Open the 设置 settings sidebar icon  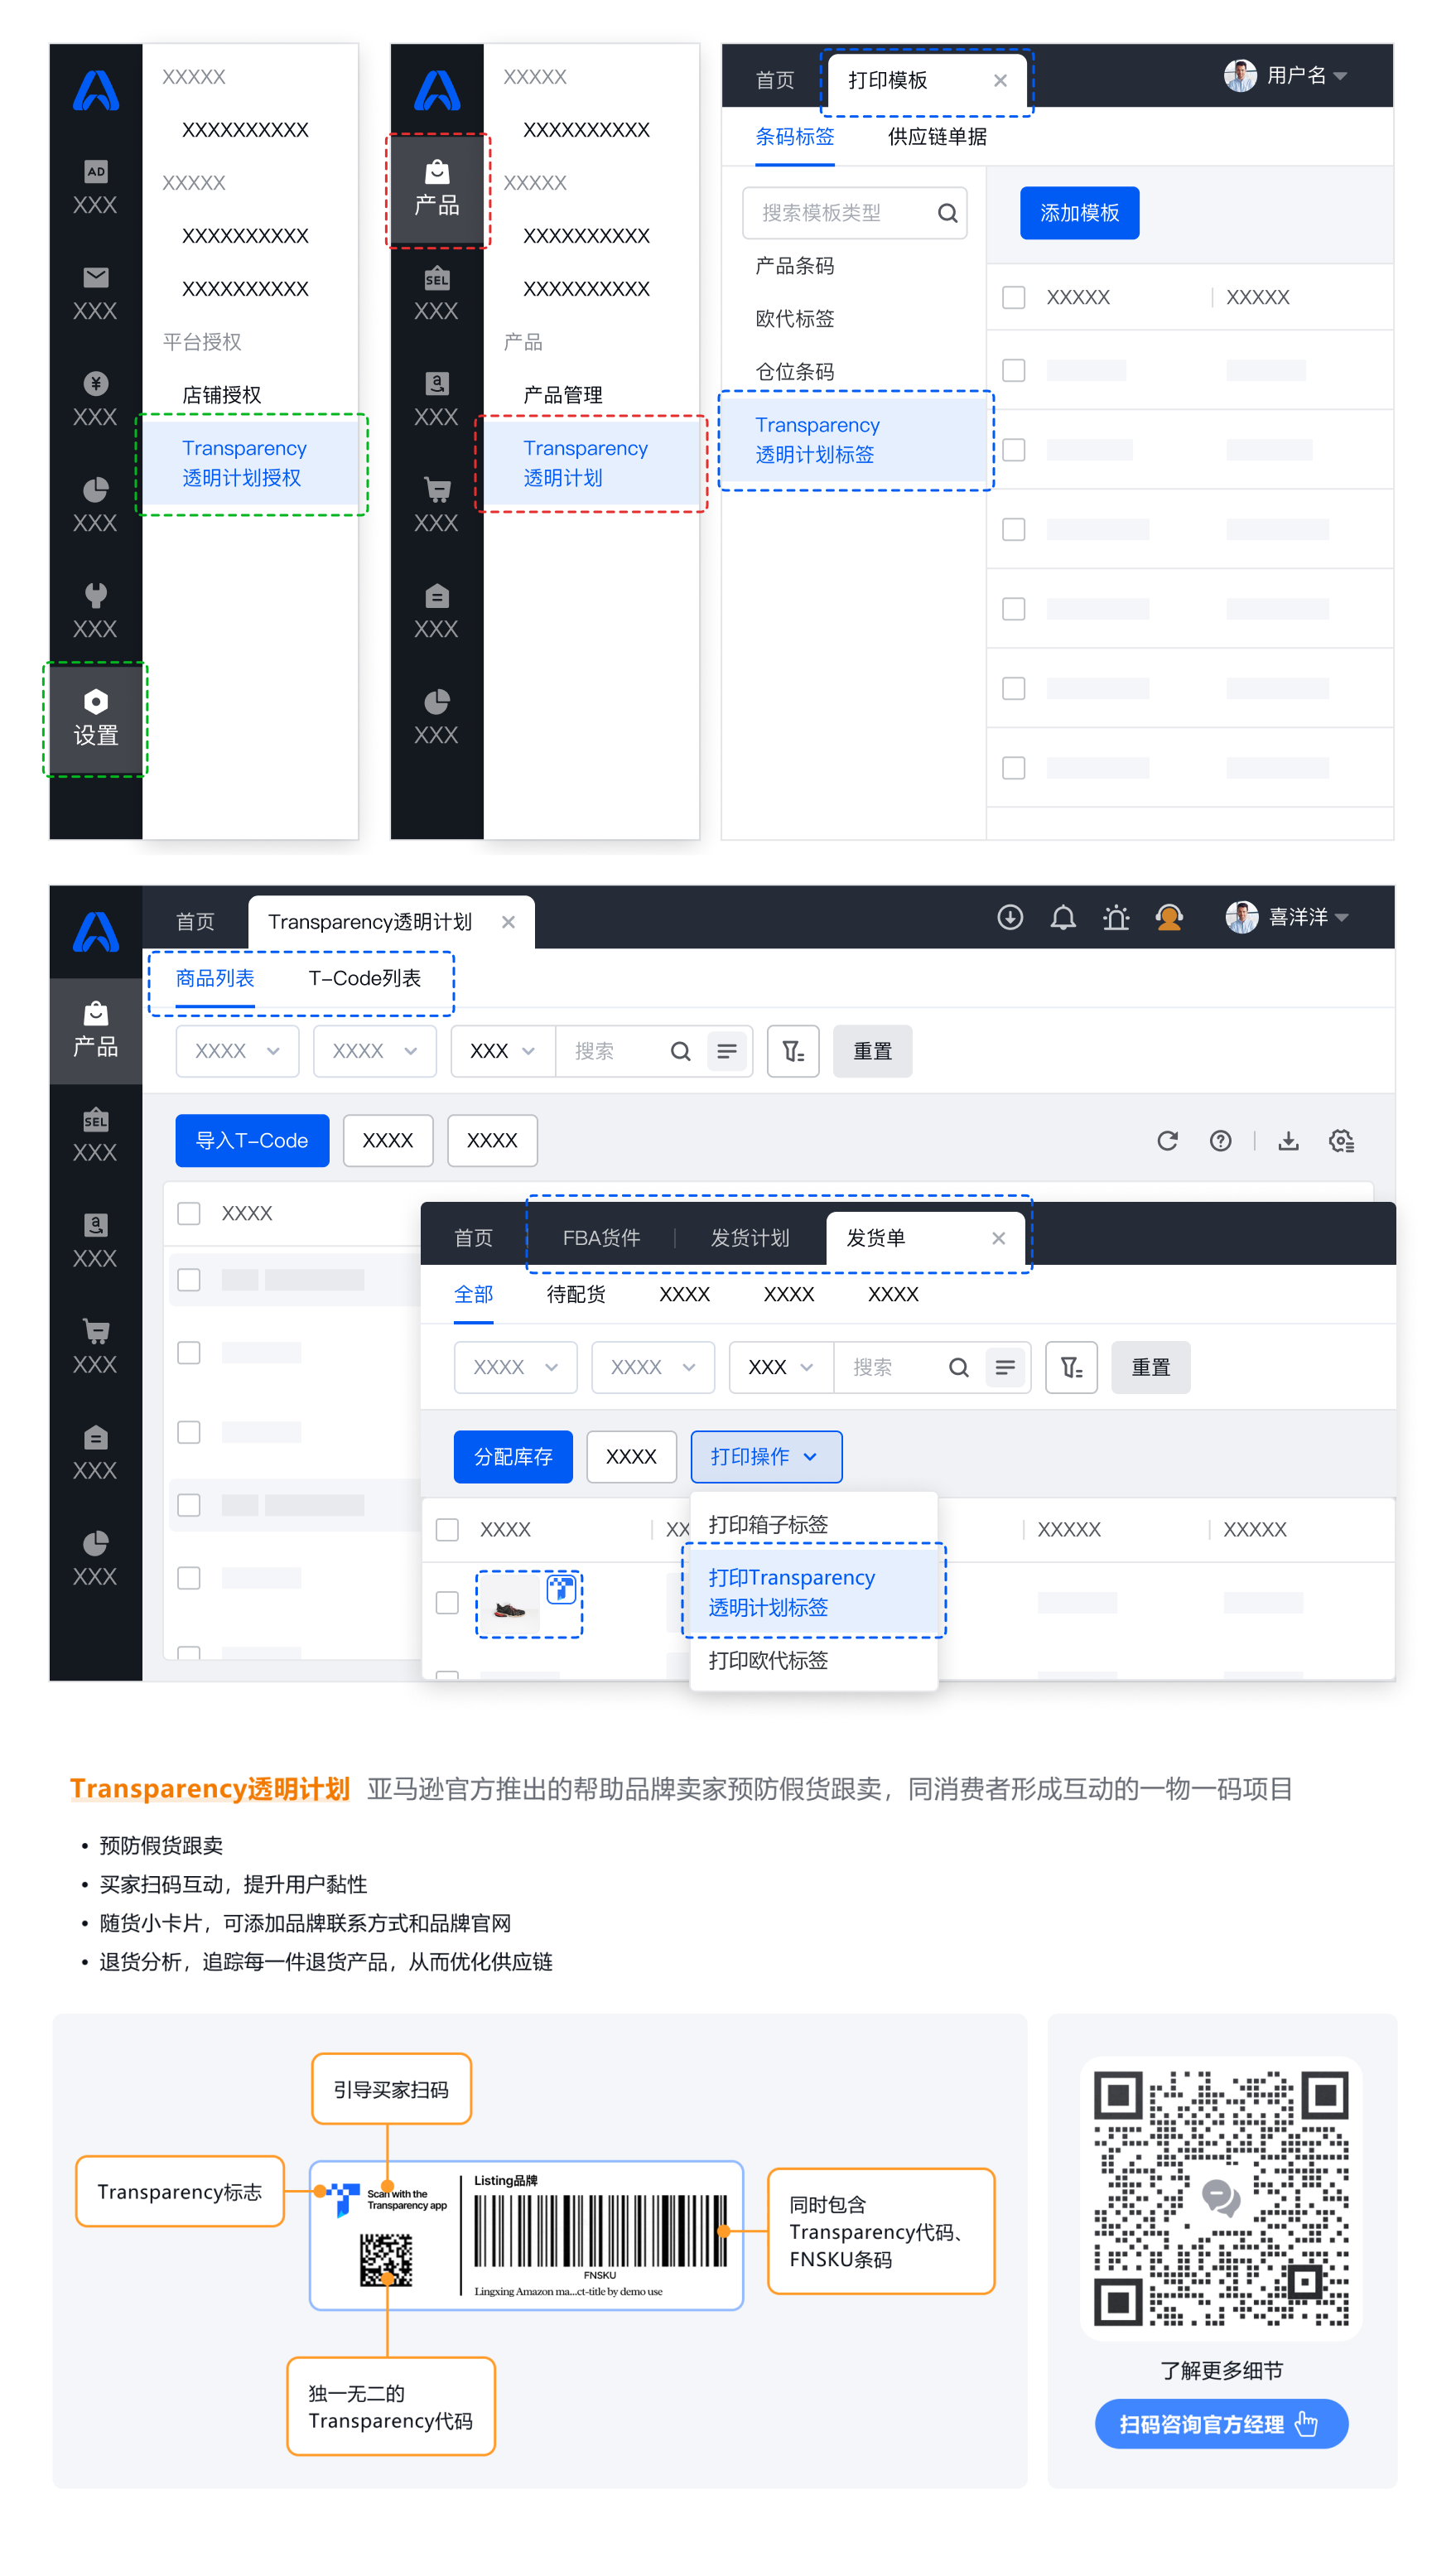coord(95,718)
